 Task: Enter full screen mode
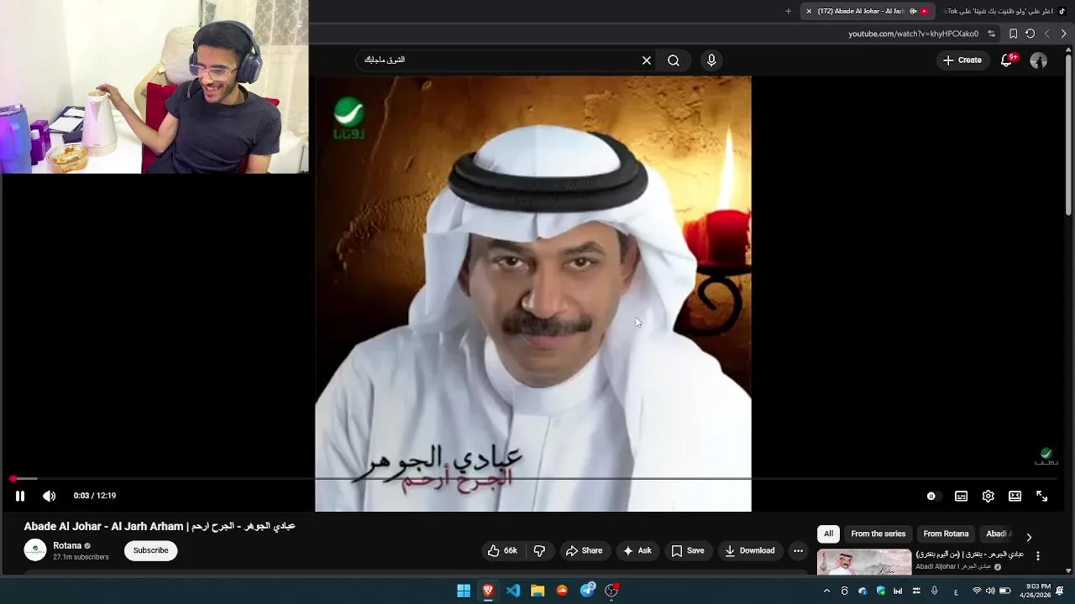point(1042,497)
